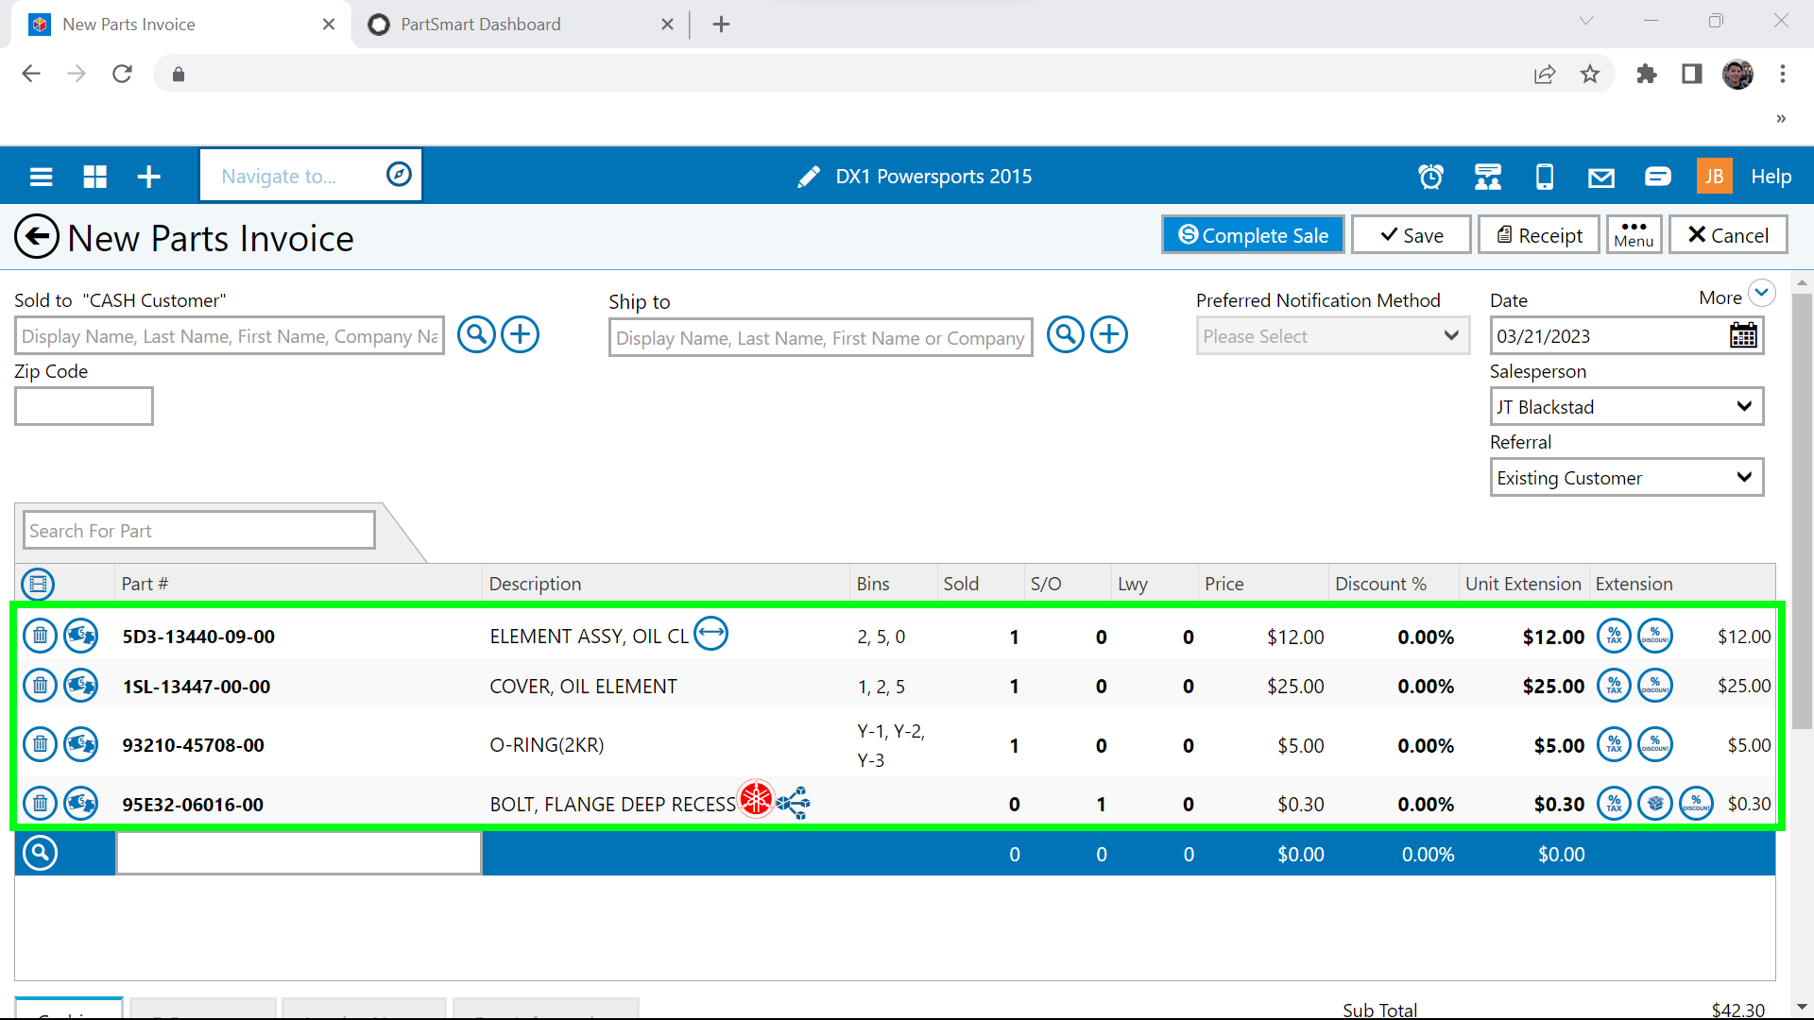Image resolution: width=1814 pixels, height=1020 pixels.
Task: Open the date calendar picker
Action: (1743, 336)
